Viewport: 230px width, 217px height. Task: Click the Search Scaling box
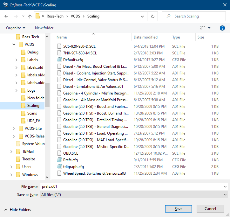[x=193, y=16]
